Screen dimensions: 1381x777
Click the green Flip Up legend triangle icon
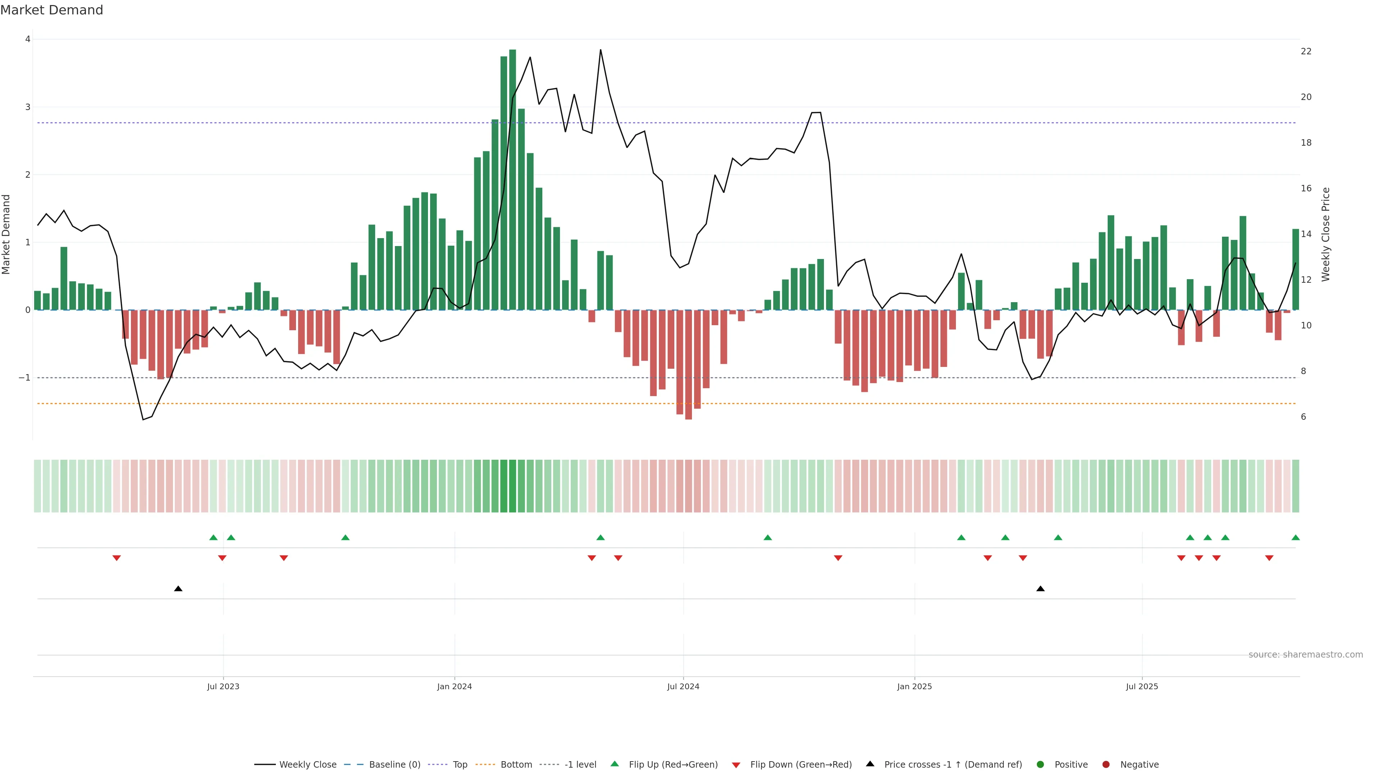(615, 764)
